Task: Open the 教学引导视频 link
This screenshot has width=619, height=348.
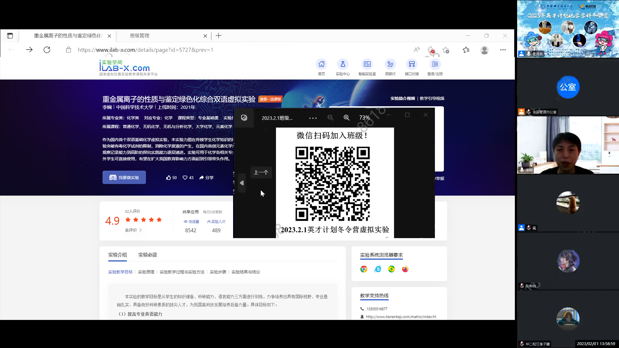Action: point(432,98)
